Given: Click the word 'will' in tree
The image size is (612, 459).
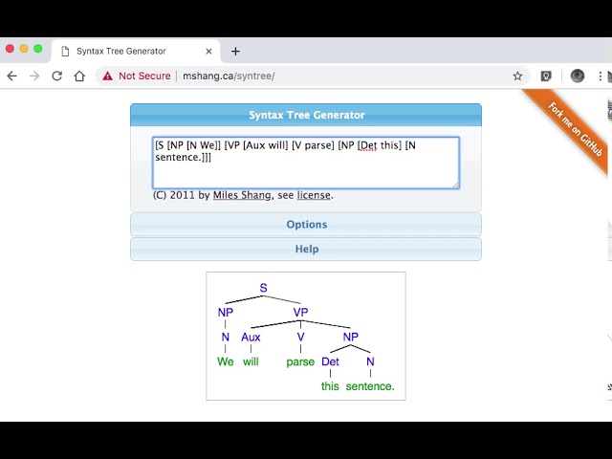Looking at the screenshot, I should click(251, 361).
